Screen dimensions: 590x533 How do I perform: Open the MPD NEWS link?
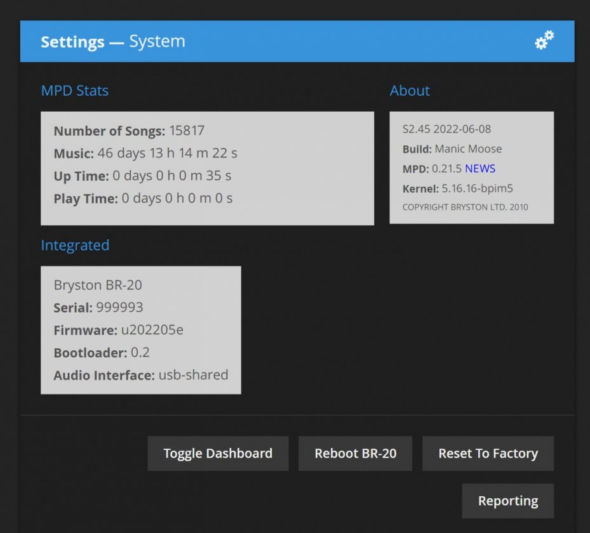(x=480, y=168)
